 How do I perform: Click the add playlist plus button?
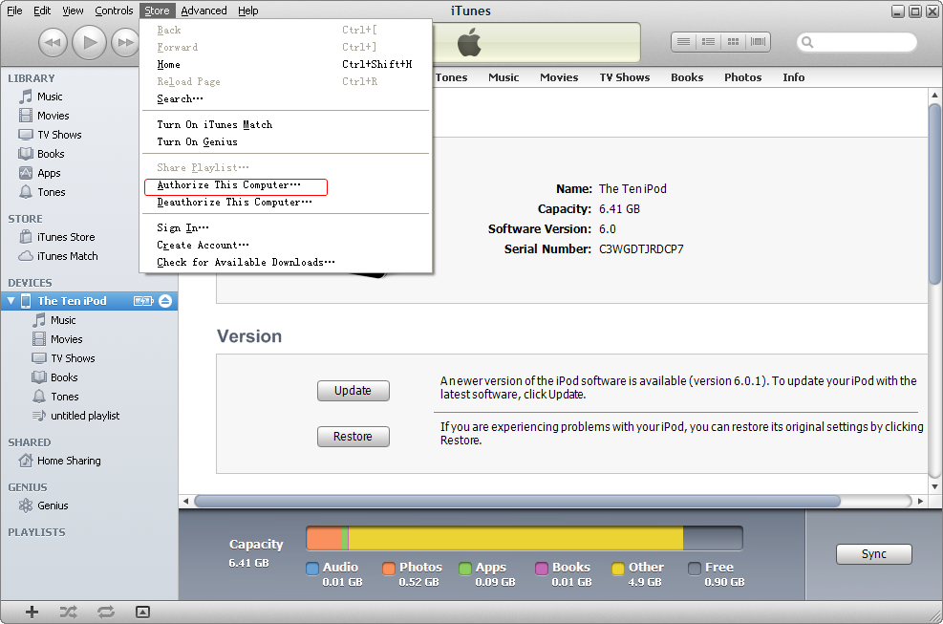point(32,612)
